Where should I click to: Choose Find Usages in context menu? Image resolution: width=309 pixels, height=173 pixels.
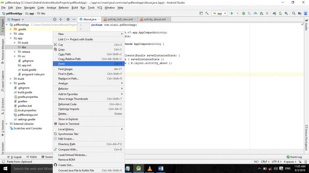(x=89, y=69)
